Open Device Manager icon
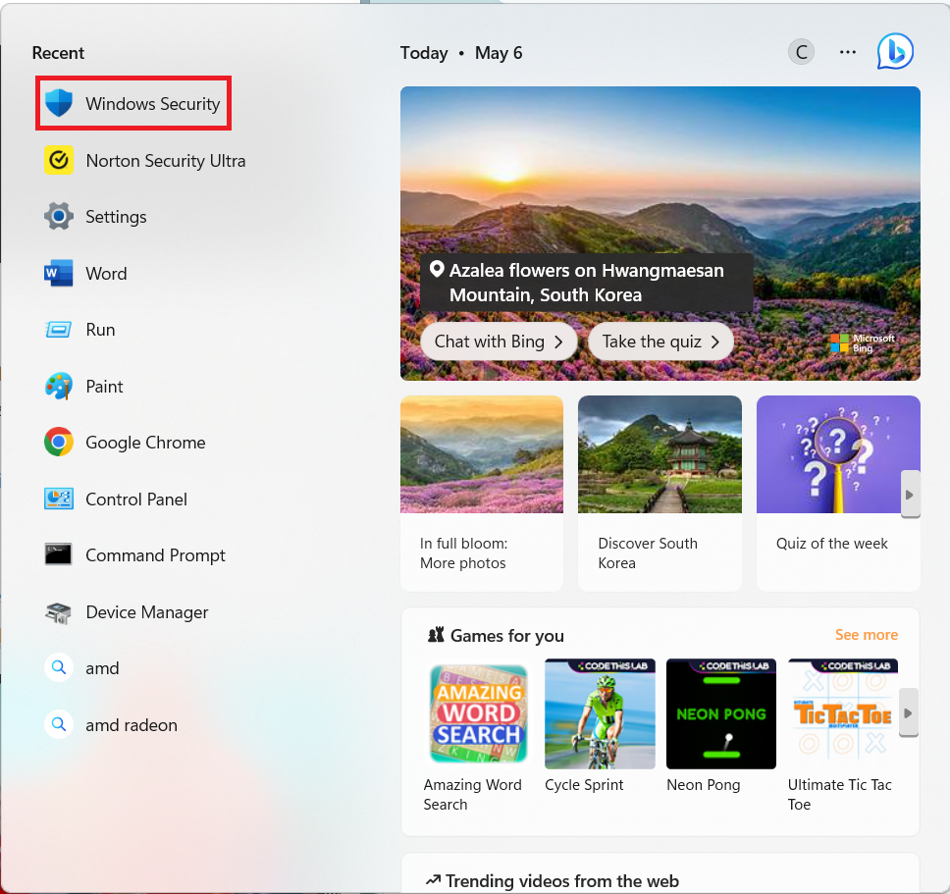 [x=59, y=612]
